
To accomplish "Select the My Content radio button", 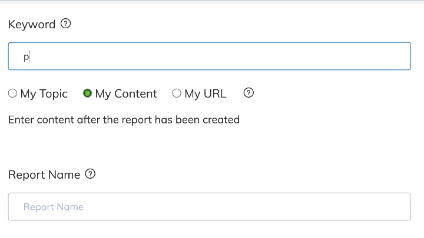I will pyautogui.click(x=88, y=93).
